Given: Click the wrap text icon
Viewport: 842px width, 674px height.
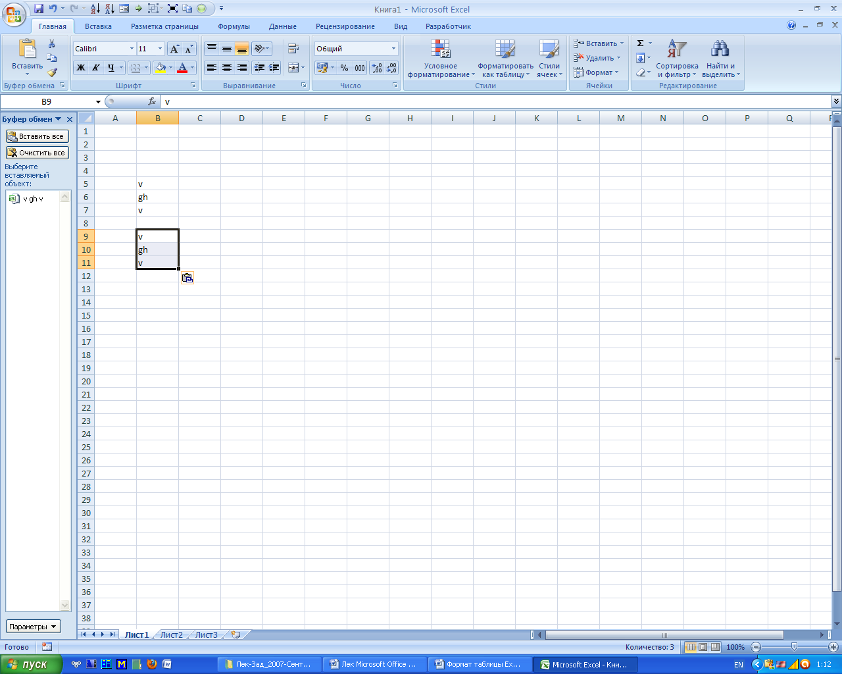Looking at the screenshot, I should (x=293, y=49).
